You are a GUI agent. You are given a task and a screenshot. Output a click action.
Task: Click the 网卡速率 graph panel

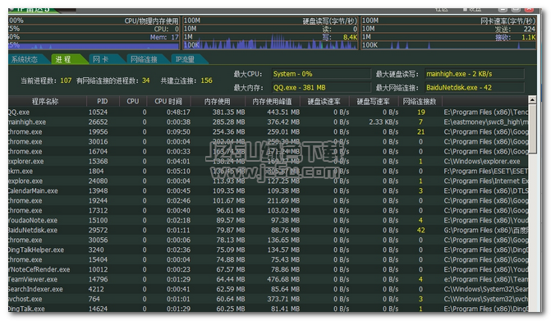tap(448, 33)
